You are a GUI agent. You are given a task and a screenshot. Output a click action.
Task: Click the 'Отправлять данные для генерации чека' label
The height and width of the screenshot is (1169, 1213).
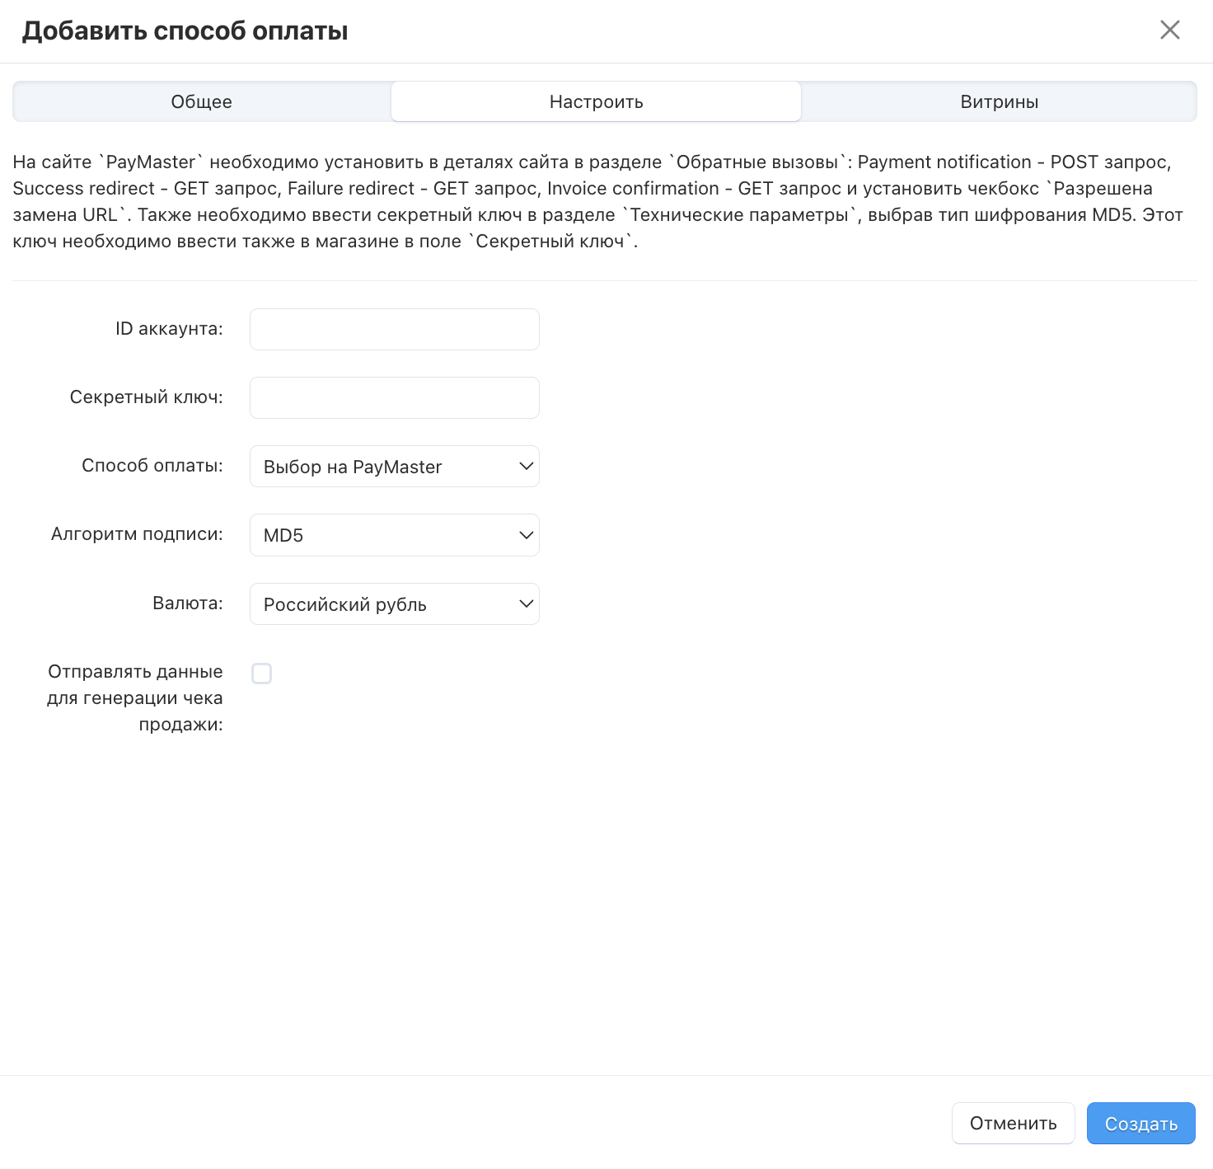[135, 697]
